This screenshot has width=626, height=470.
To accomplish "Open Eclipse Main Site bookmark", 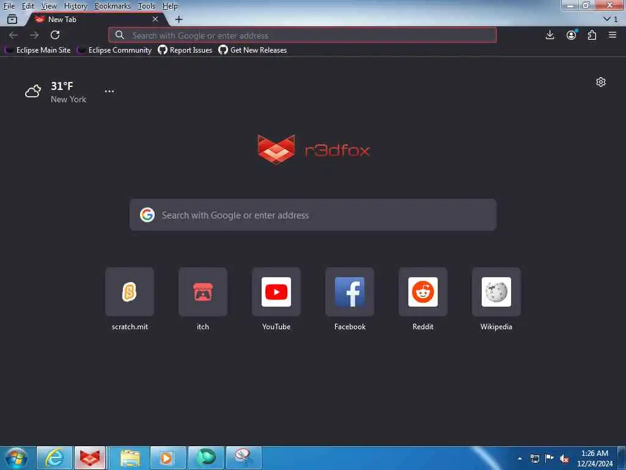I will (37, 50).
